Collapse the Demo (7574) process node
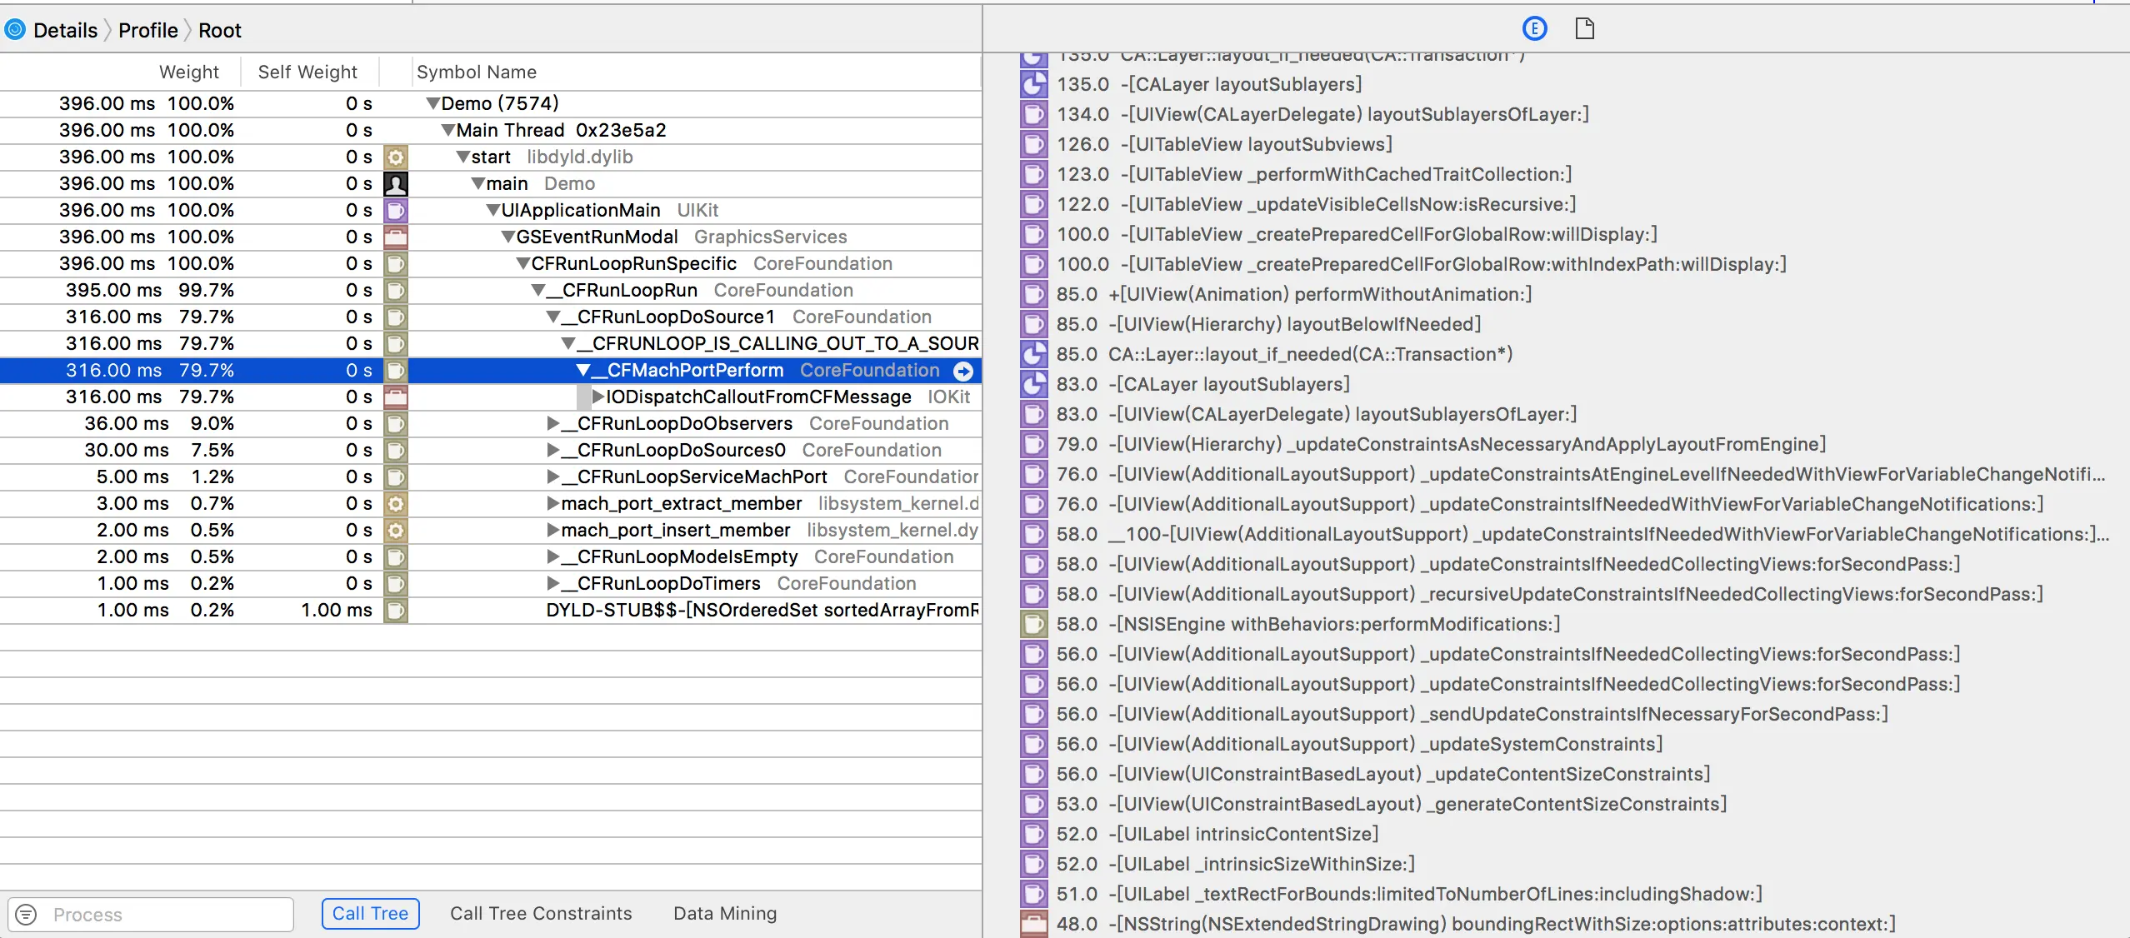This screenshot has width=2130, height=938. tap(432, 104)
